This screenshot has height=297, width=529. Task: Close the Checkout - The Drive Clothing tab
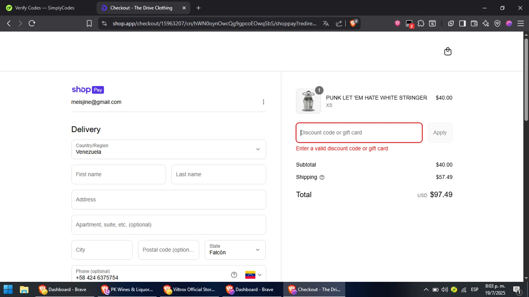click(x=184, y=8)
